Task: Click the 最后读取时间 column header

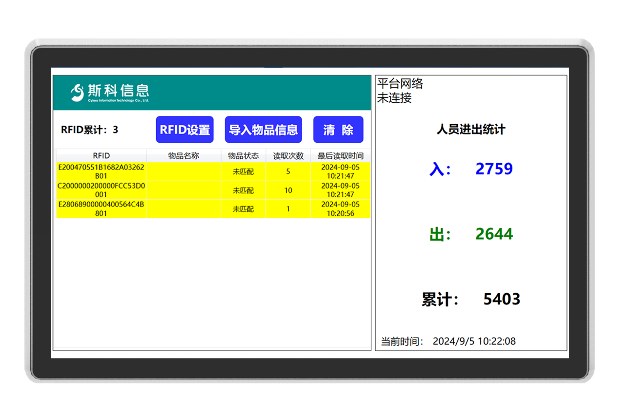Action: click(x=340, y=155)
